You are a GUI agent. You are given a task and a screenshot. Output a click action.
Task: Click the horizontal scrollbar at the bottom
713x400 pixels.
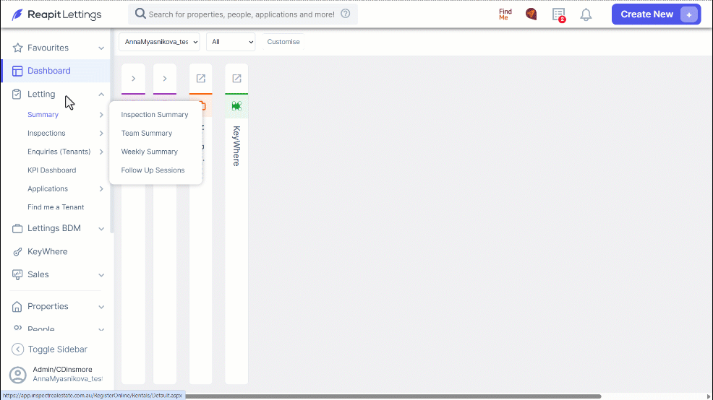[x=393, y=396]
